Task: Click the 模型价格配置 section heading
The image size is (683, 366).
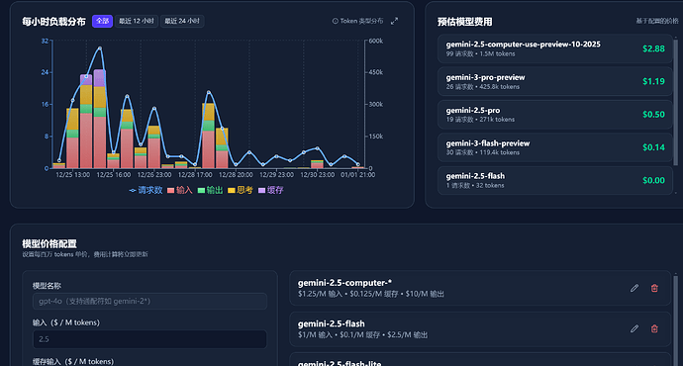Action: [49, 243]
